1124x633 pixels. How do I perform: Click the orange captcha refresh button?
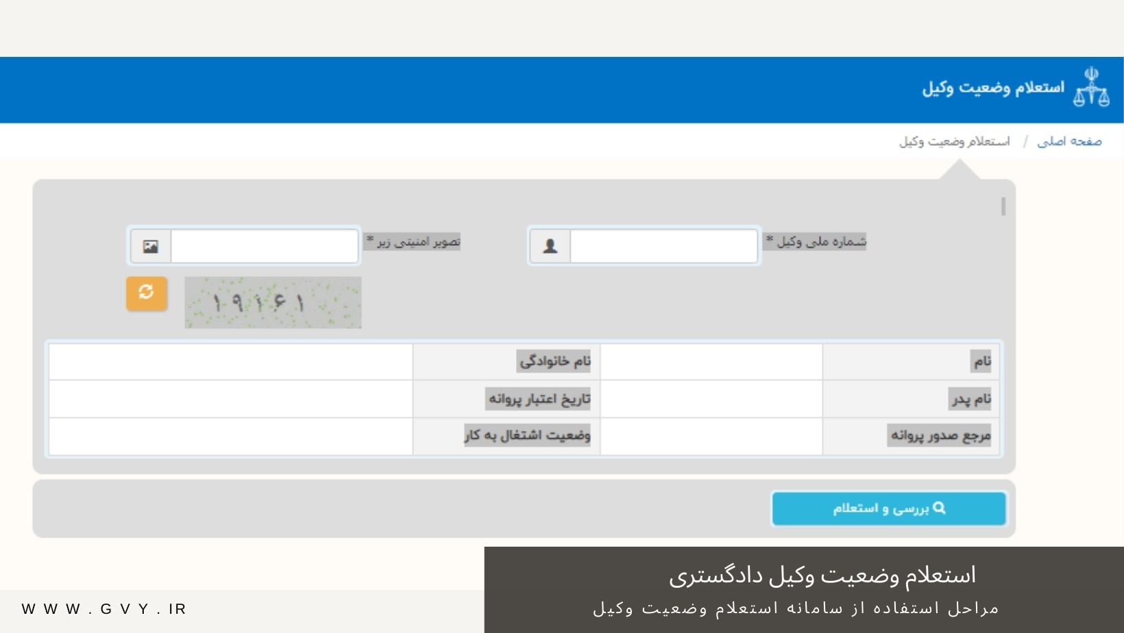147,293
